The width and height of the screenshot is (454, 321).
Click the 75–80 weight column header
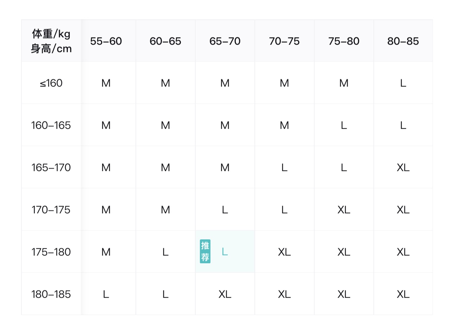344,41
